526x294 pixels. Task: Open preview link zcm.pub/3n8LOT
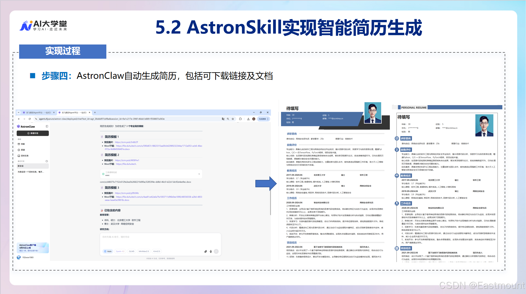[x=127, y=142]
